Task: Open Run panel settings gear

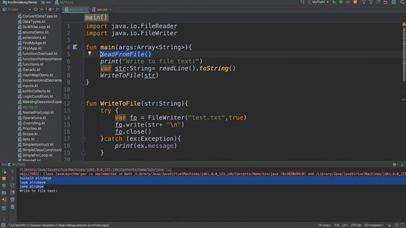Action: (x=395, y=165)
